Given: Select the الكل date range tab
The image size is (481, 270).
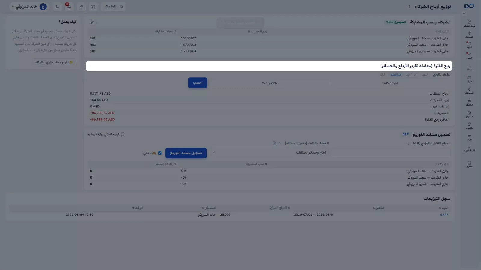Looking at the screenshot, I should pos(382,75).
